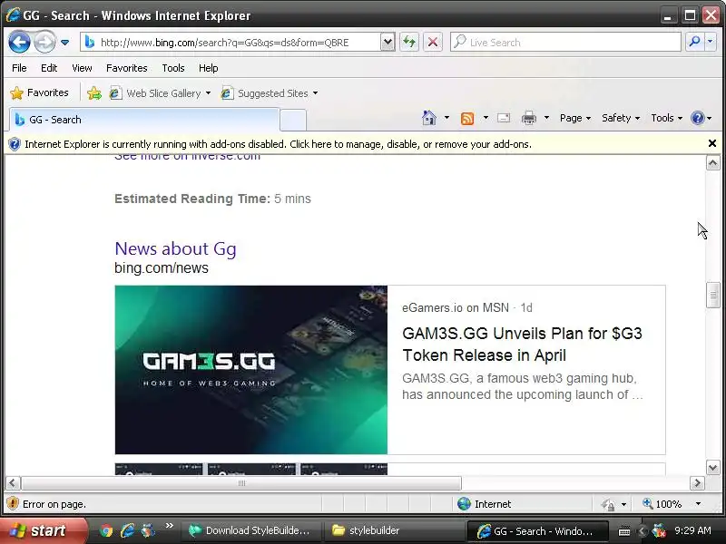726x544 pixels.
Task: Stop loading with the red X icon
Action: point(433,43)
